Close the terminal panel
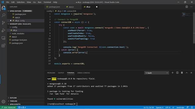Image resolution: width=195 pixels, height=109 pixels. [x=191, y=73]
